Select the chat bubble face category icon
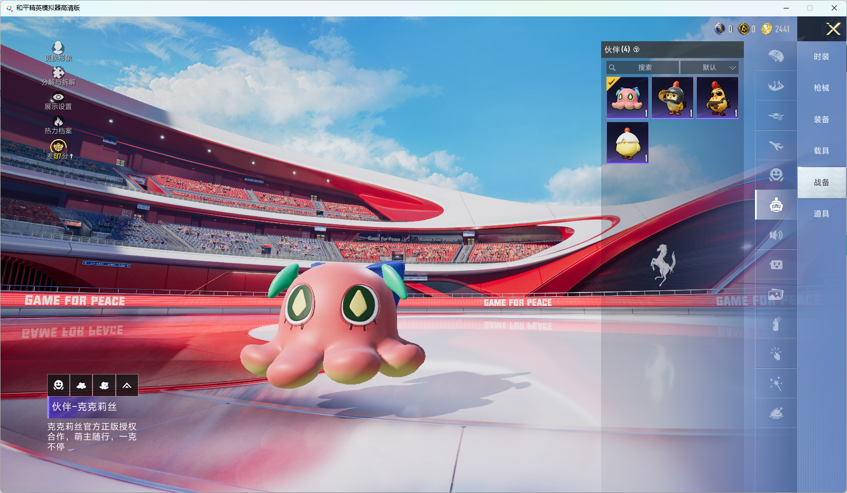This screenshot has height=493, width=847. click(776, 264)
